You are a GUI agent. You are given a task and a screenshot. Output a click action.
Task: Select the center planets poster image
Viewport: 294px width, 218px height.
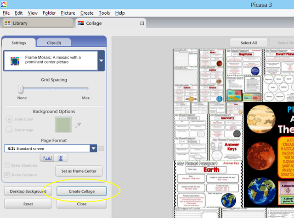pos(269,155)
